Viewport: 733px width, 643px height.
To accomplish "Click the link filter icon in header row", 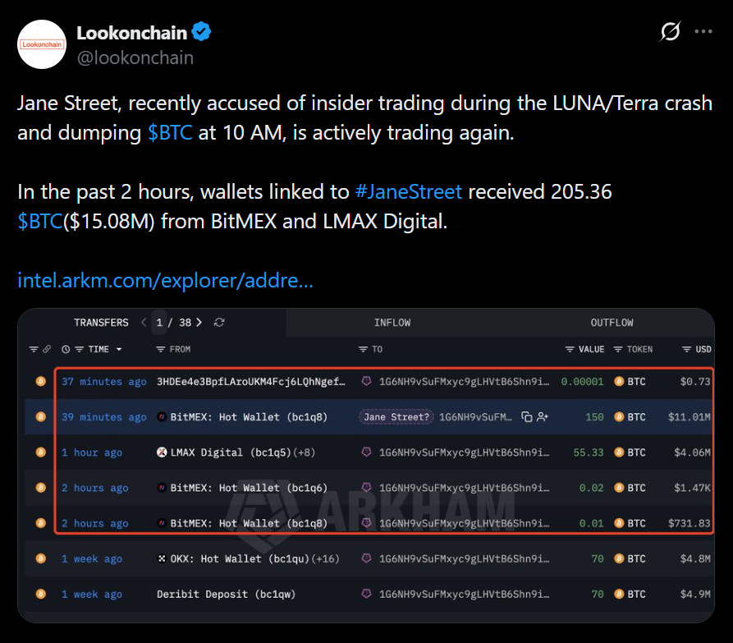I will point(47,349).
